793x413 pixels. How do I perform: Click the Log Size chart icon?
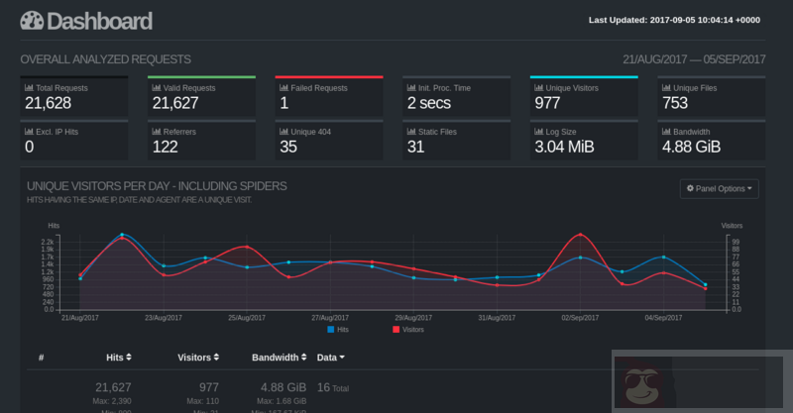(538, 130)
